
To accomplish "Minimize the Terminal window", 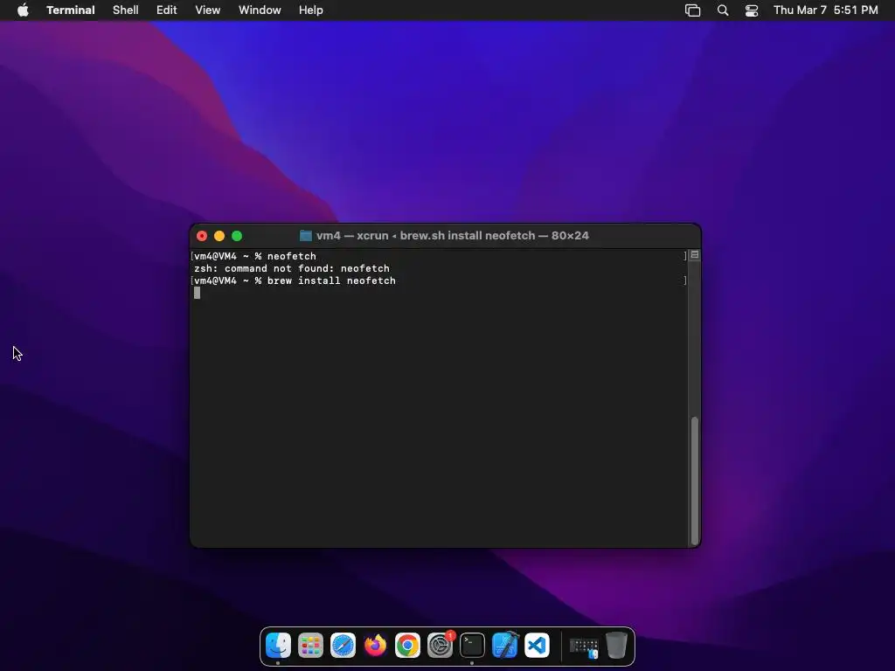I will point(219,236).
